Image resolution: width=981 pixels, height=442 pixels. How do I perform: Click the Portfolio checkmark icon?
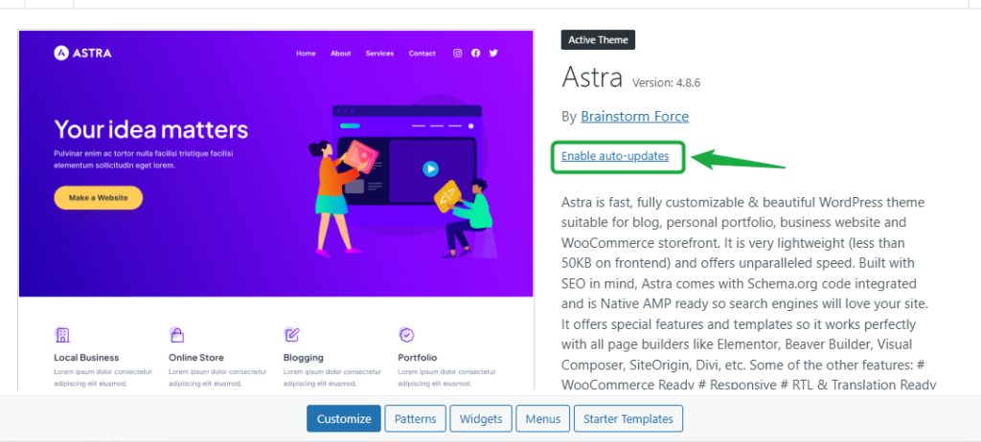406,335
